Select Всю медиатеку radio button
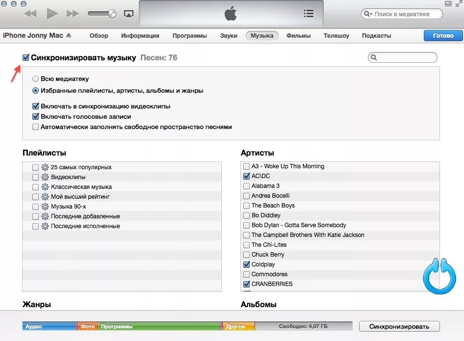 tap(35, 79)
